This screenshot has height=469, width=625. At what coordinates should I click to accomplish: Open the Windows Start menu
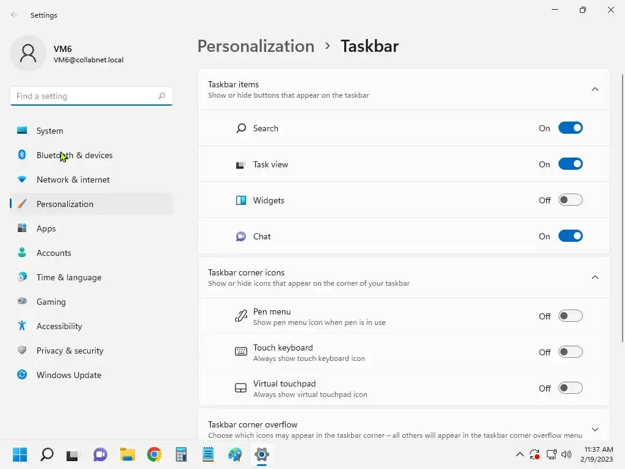coord(20,454)
